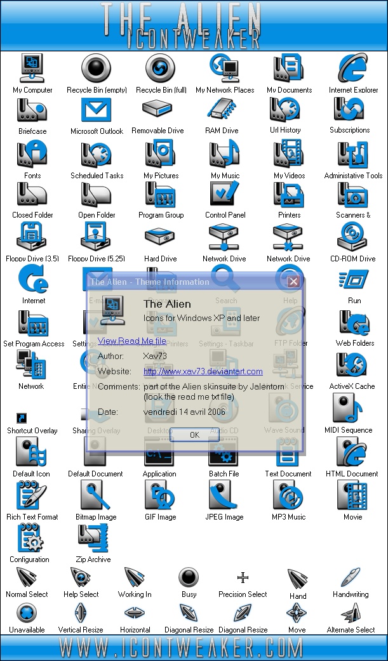Visit the xav73.deviantart.com website link
388x661 pixels.
coord(203,371)
